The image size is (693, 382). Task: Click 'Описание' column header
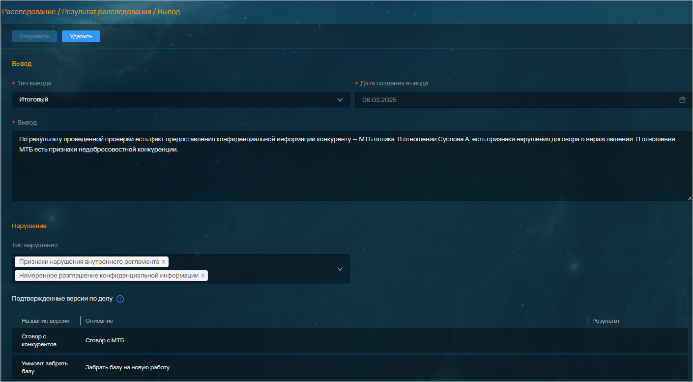click(99, 321)
